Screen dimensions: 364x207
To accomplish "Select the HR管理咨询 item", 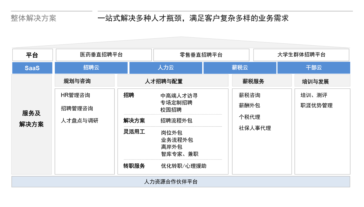I will (76, 95).
